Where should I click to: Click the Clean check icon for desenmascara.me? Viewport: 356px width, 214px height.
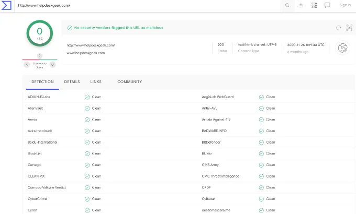tap(261, 210)
